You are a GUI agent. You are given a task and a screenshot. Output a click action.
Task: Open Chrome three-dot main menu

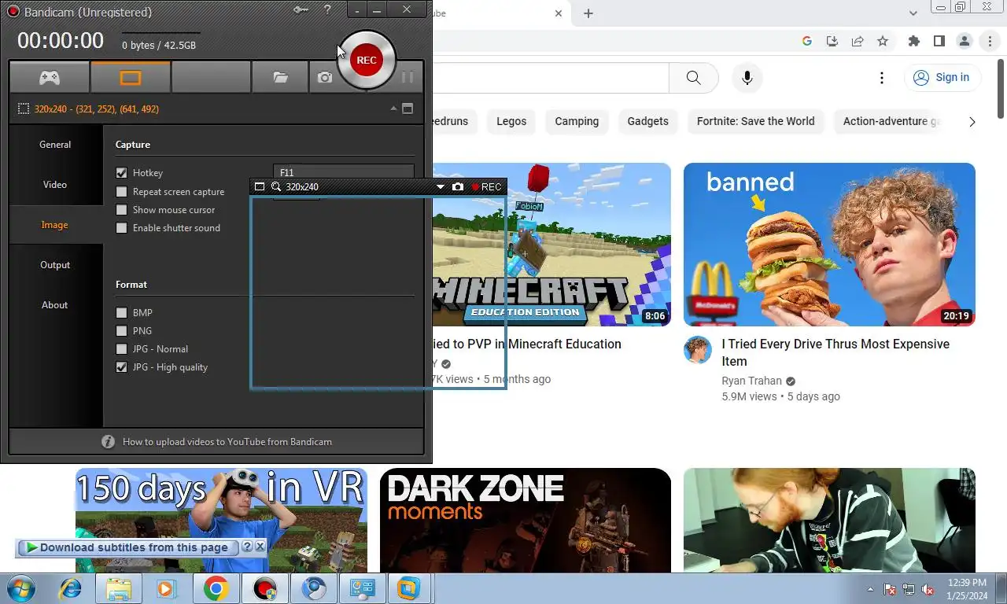tap(990, 41)
